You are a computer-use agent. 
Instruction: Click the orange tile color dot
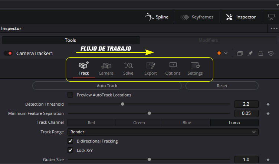[x=219, y=53]
